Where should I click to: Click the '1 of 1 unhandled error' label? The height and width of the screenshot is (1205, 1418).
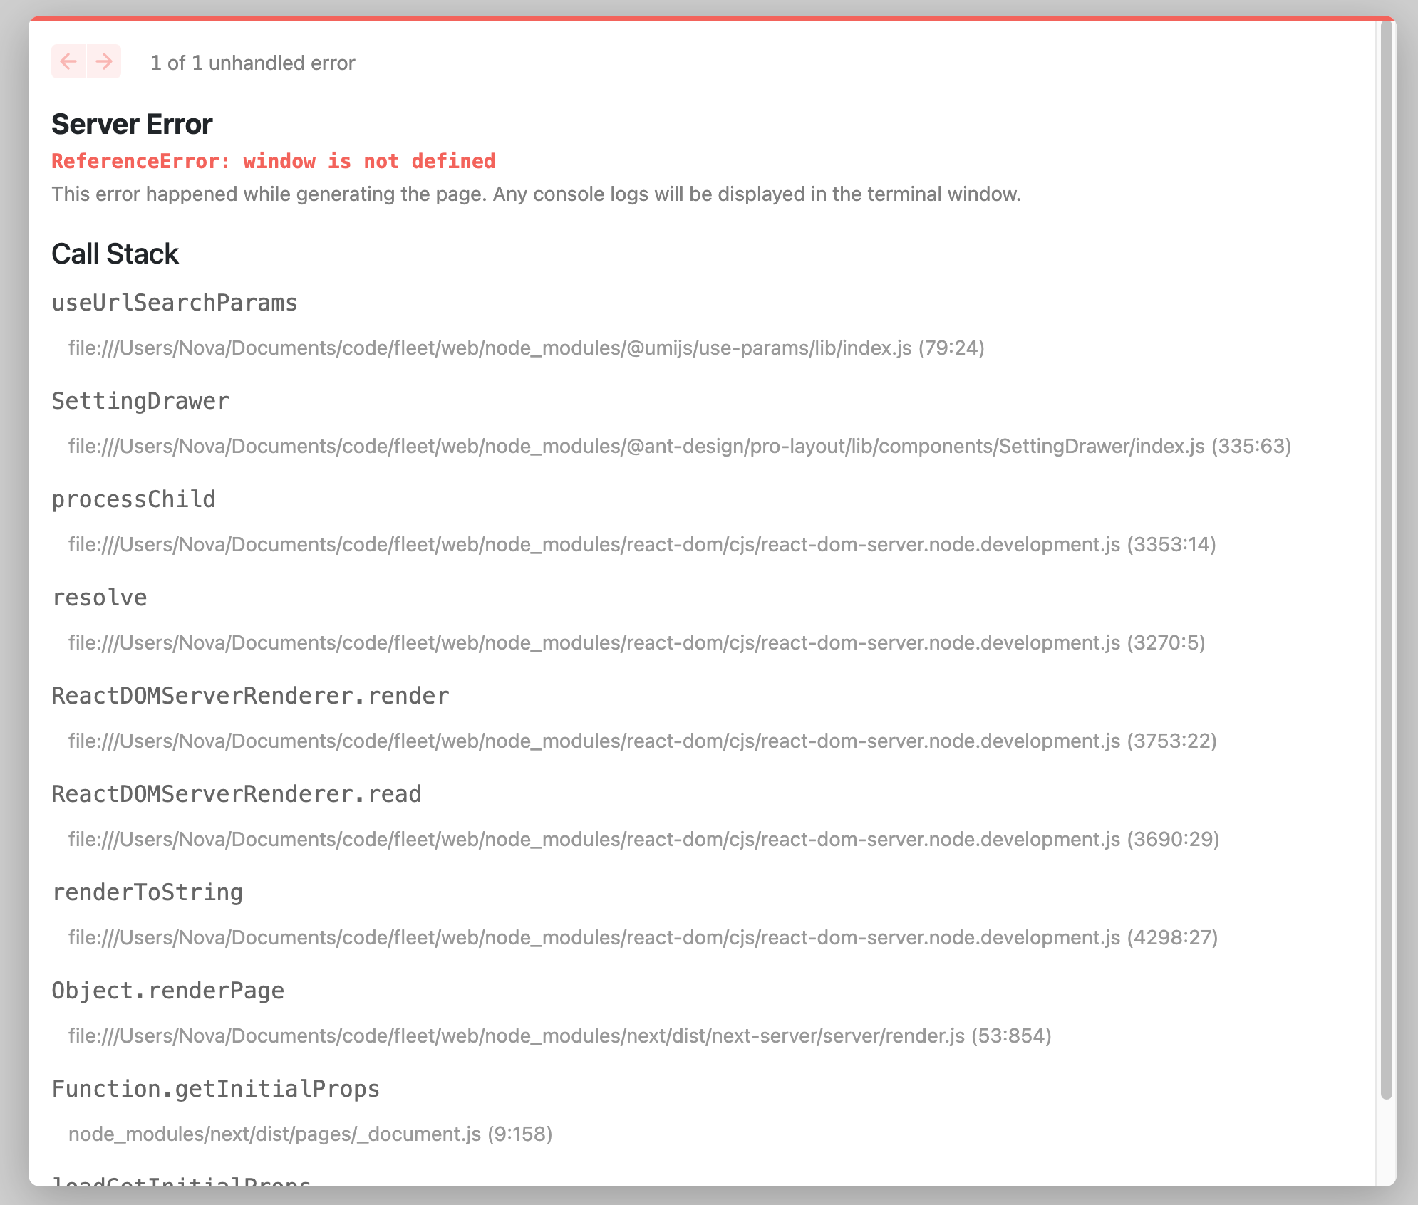pyautogui.click(x=252, y=63)
